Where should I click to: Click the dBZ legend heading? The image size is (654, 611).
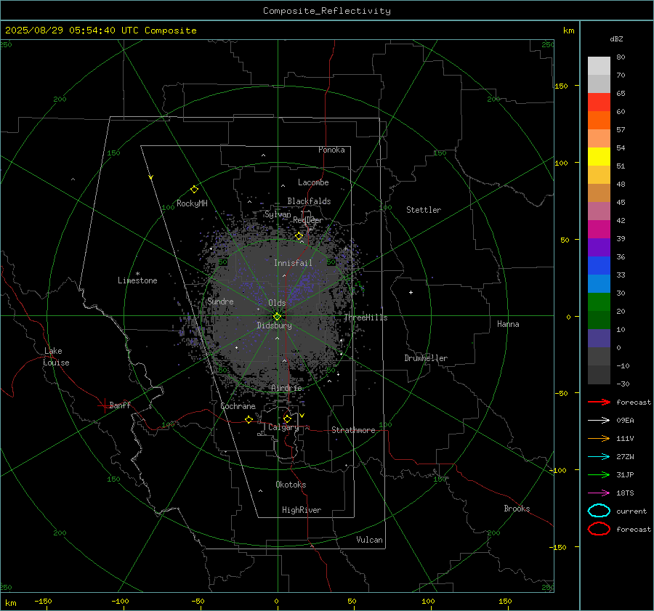pos(616,39)
